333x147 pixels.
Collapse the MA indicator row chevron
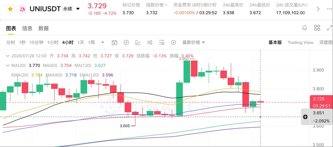click(x=8, y=65)
